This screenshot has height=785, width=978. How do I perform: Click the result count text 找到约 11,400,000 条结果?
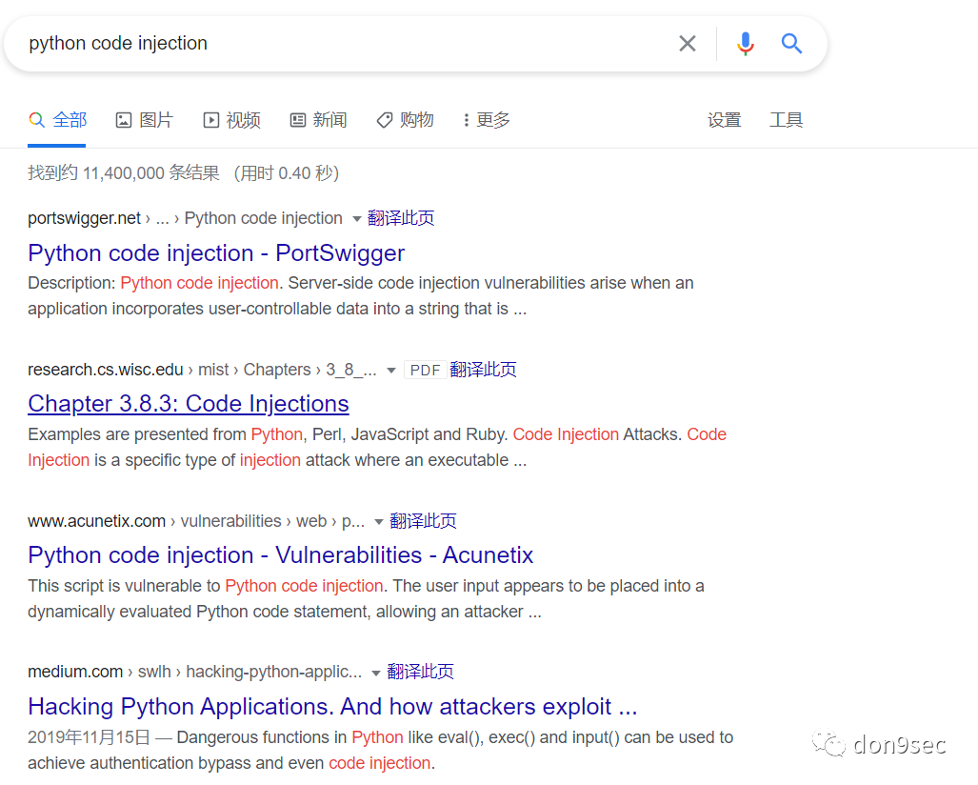(124, 173)
